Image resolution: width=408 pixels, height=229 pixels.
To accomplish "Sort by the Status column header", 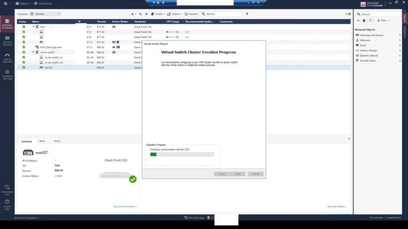I will [22, 22].
